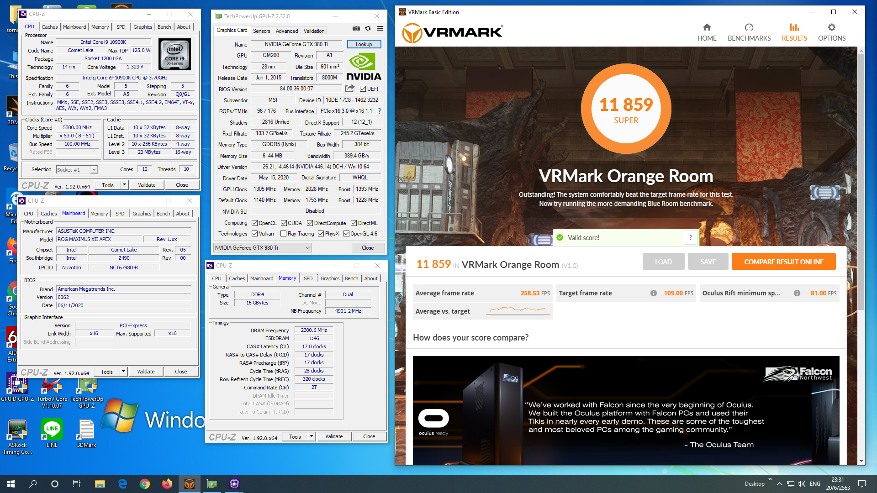Screen dimensions: 877x493
Task: Open volume control in system tray
Action: tap(802, 484)
